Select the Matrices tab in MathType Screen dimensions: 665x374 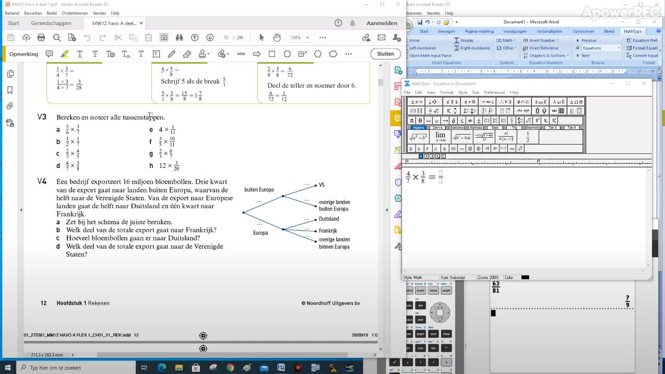(476, 127)
